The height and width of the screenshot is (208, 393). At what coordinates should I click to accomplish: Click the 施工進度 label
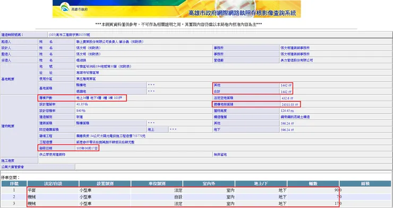pos(8,161)
